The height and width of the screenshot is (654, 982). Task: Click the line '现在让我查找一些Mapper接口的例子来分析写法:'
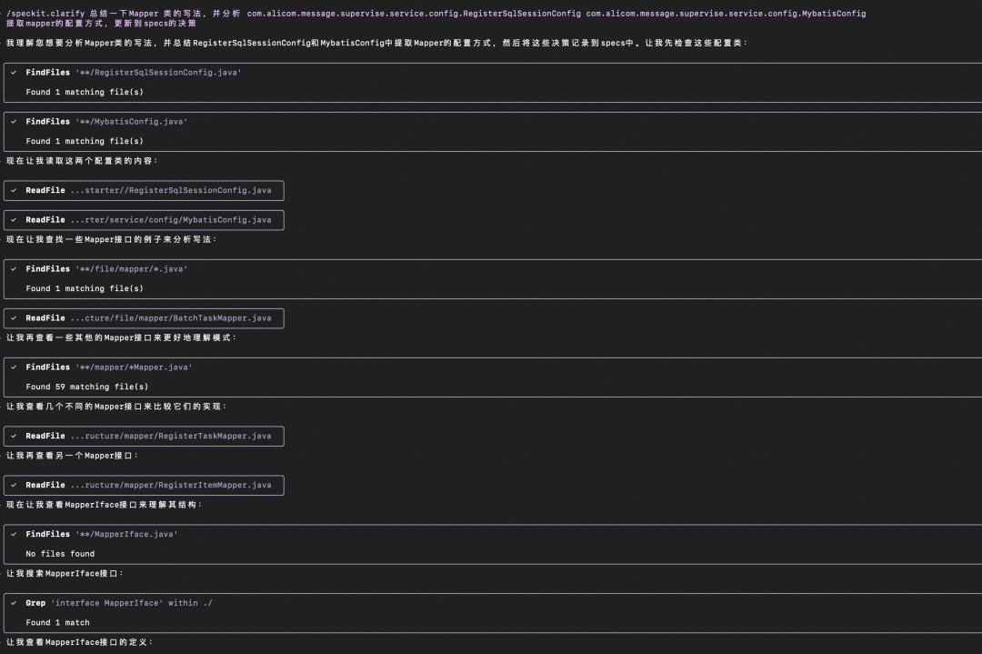[112, 239]
